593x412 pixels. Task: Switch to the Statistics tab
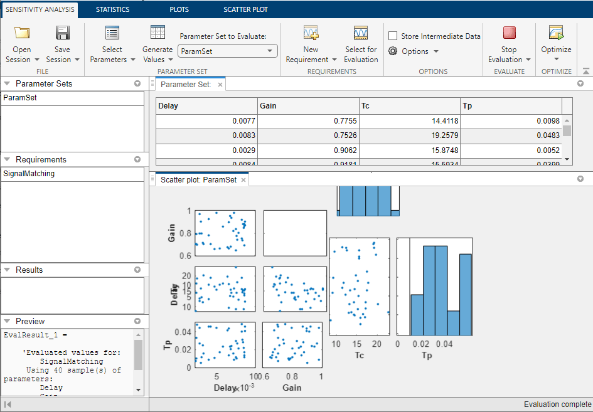(112, 9)
